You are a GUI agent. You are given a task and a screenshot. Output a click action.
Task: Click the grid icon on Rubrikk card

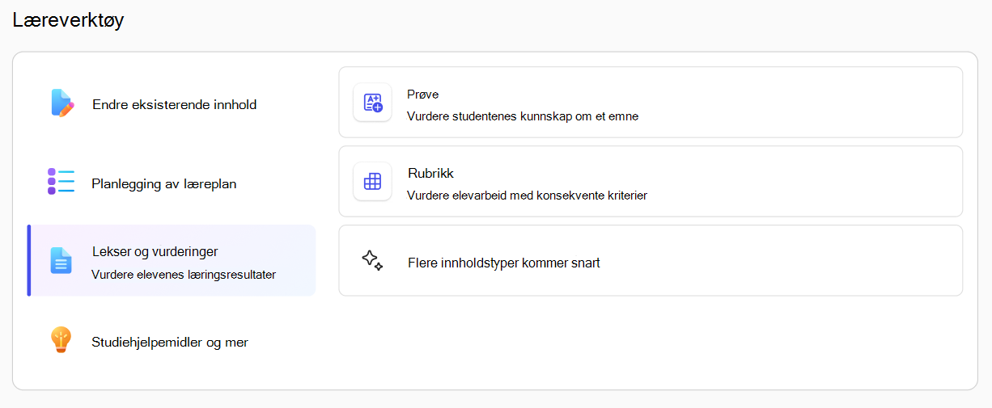pos(372,182)
